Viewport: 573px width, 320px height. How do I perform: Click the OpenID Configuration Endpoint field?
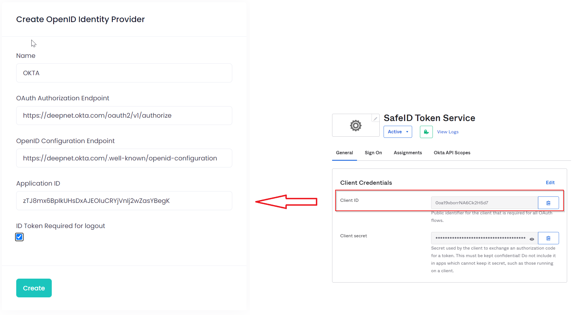pyautogui.click(x=124, y=158)
